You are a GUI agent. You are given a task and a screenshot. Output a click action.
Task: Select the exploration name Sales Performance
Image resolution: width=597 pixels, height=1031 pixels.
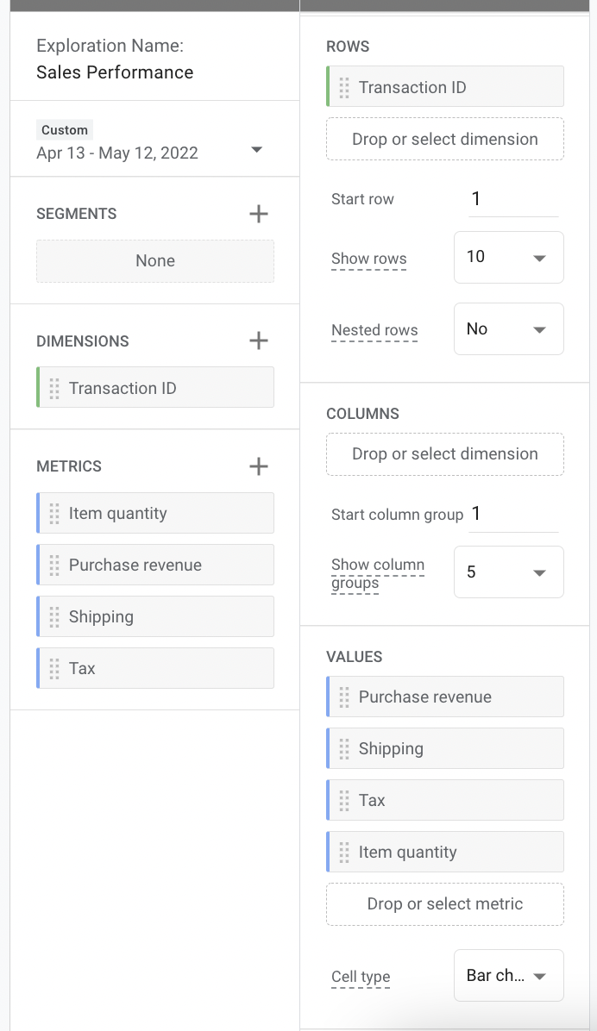point(116,72)
